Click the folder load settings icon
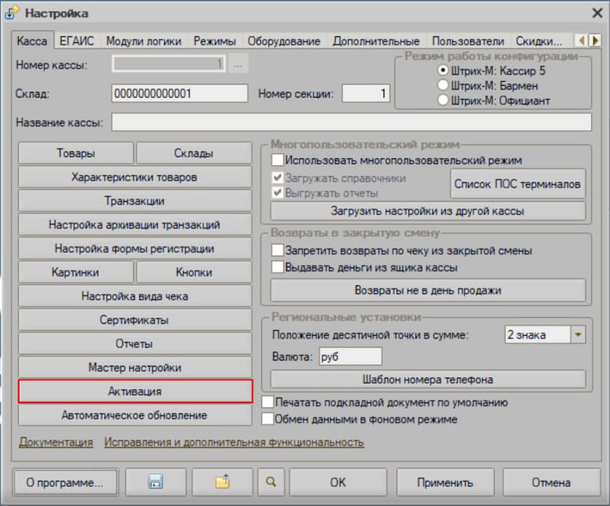This screenshot has height=506, width=610. click(222, 482)
